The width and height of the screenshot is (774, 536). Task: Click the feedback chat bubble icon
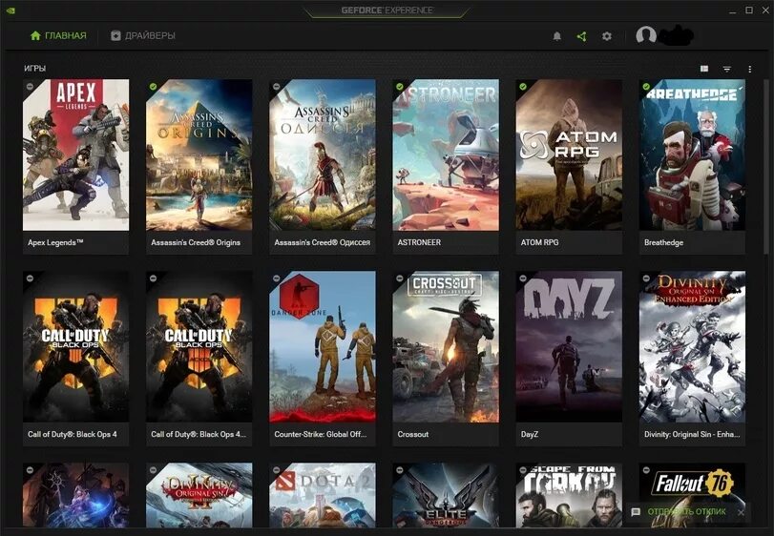click(636, 512)
